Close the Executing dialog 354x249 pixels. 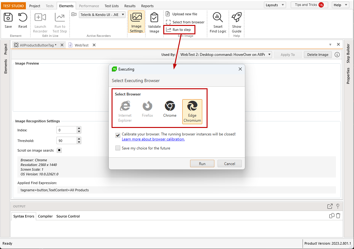(x=240, y=69)
